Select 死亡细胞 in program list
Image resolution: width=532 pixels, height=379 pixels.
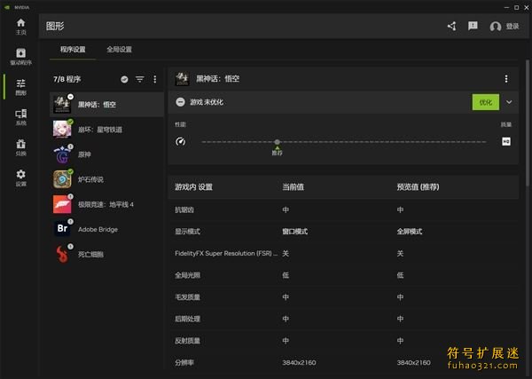pyautogui.click(x=106, y=255)
